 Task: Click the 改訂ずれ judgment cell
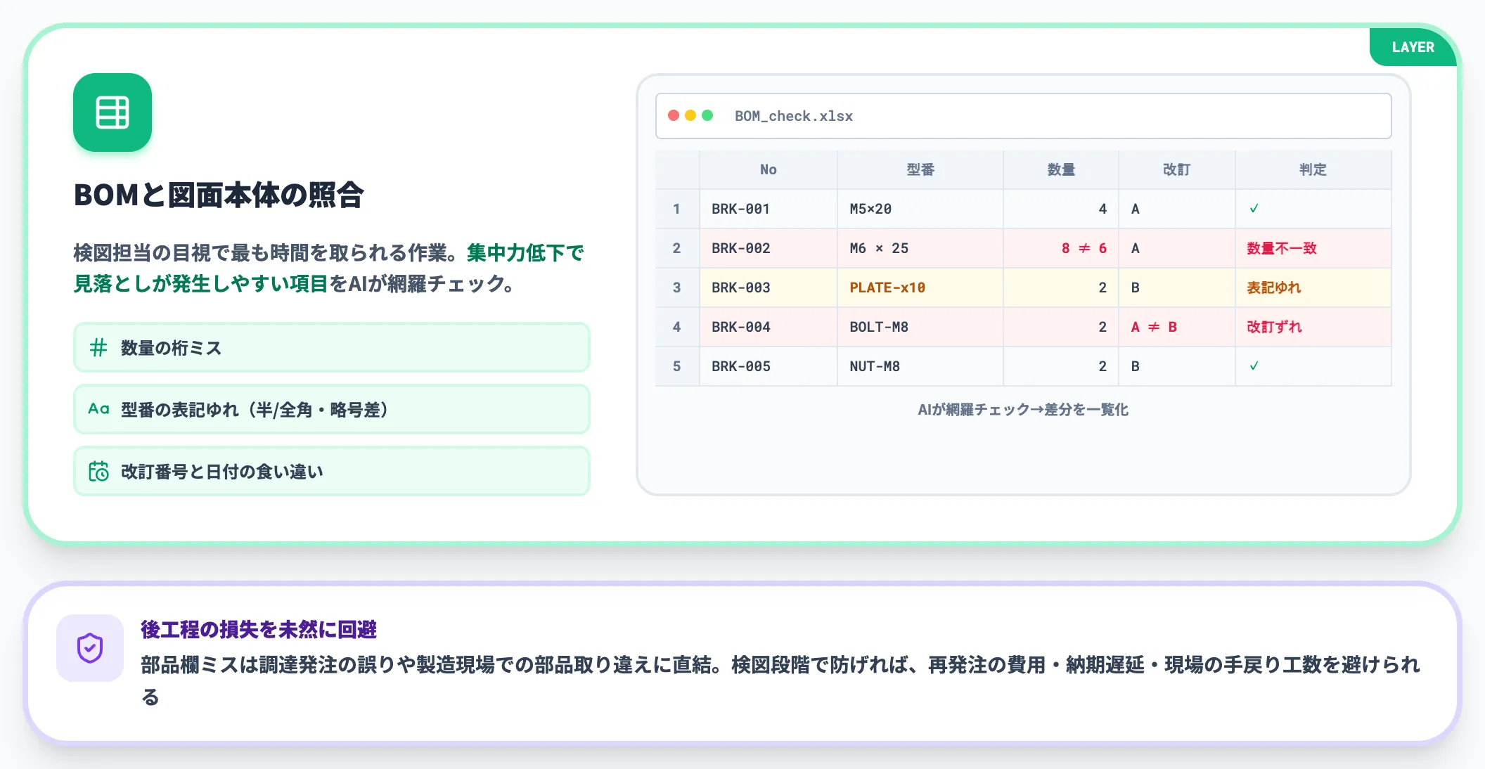click(x=1313, y=327)
